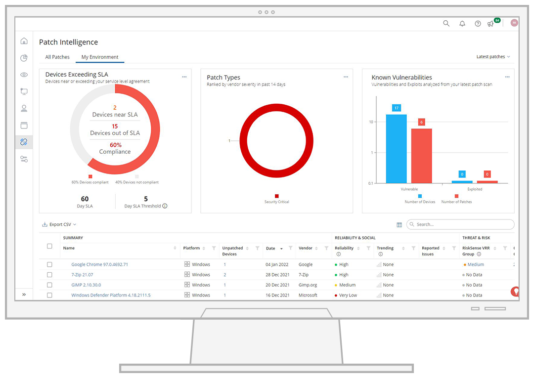The image size is (534, 378).
Task: Open the Latest patches dropdown
Action: [493, 57]
